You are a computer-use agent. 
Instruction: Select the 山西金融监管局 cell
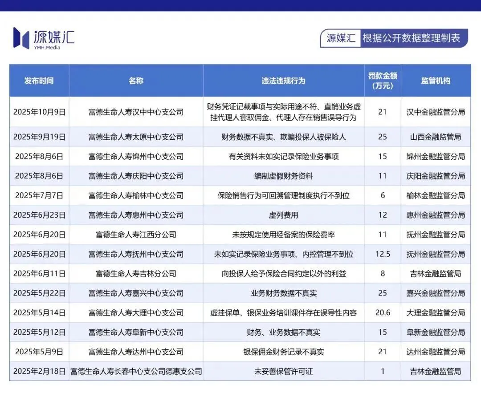click(x=436, y=137)
